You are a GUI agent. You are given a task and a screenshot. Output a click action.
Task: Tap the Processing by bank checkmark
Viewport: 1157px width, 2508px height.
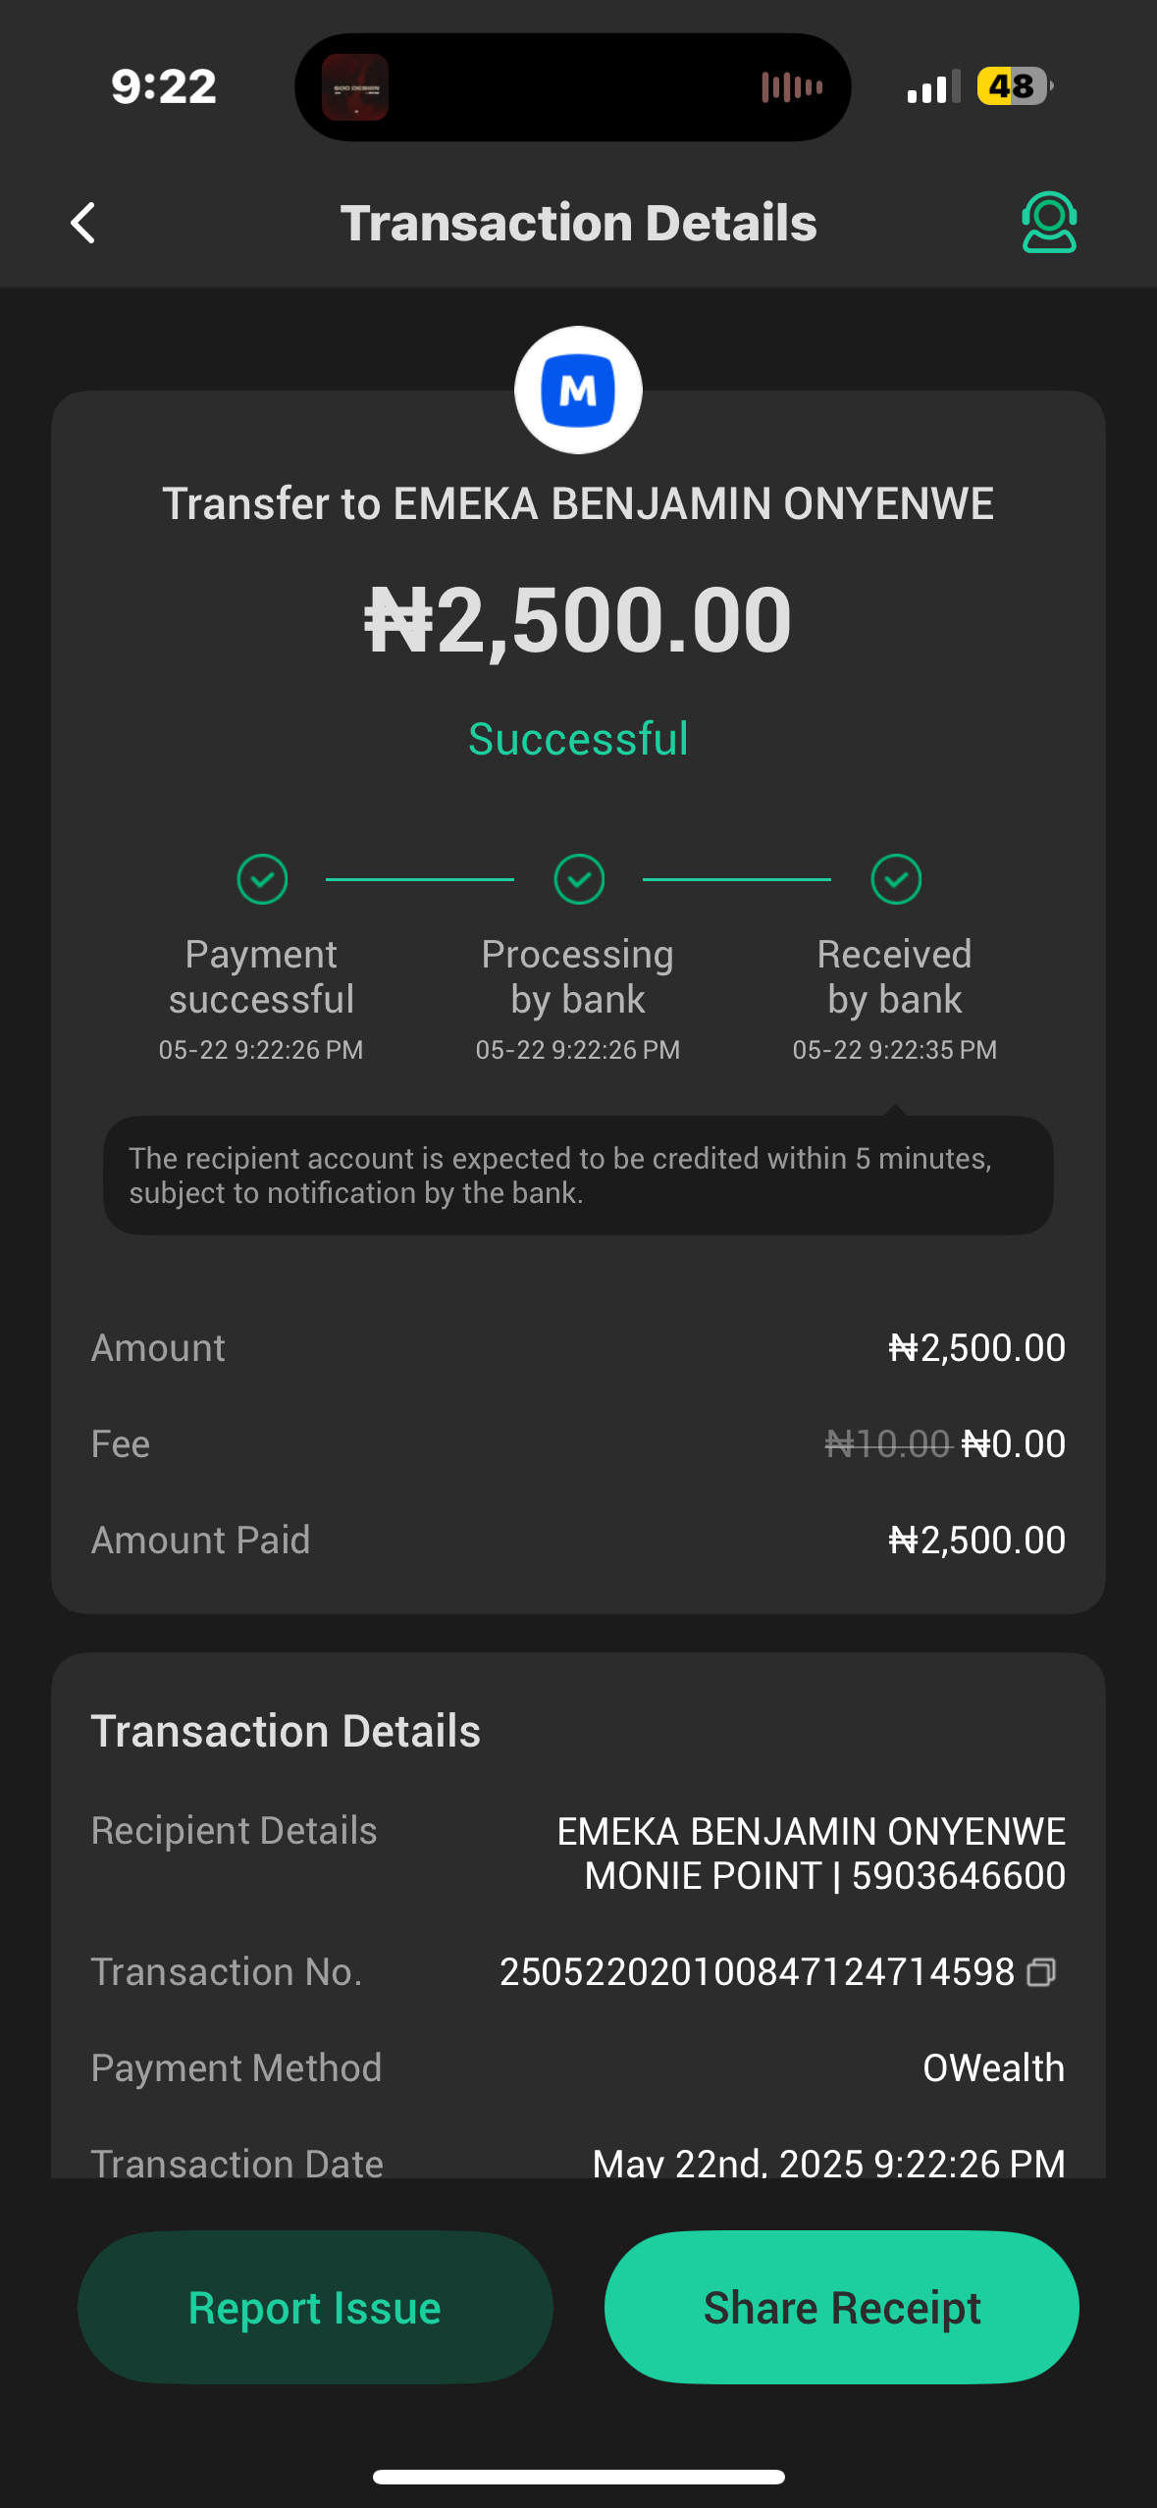tap(579, 879)
